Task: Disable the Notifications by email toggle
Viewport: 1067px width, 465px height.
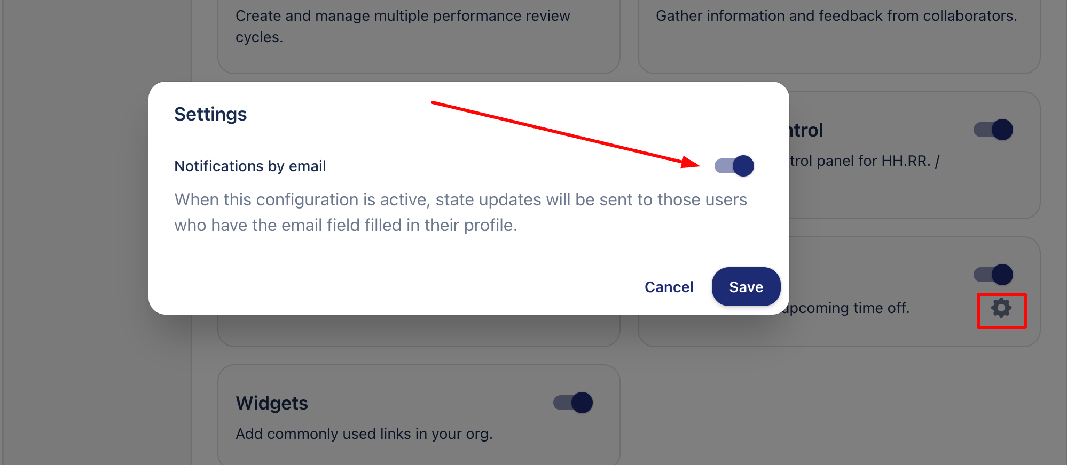Action: click(x=734, y=166)
